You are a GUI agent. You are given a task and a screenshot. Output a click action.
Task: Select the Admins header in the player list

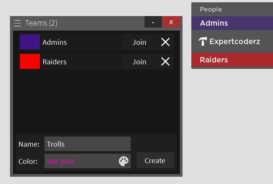coord(232,23)
